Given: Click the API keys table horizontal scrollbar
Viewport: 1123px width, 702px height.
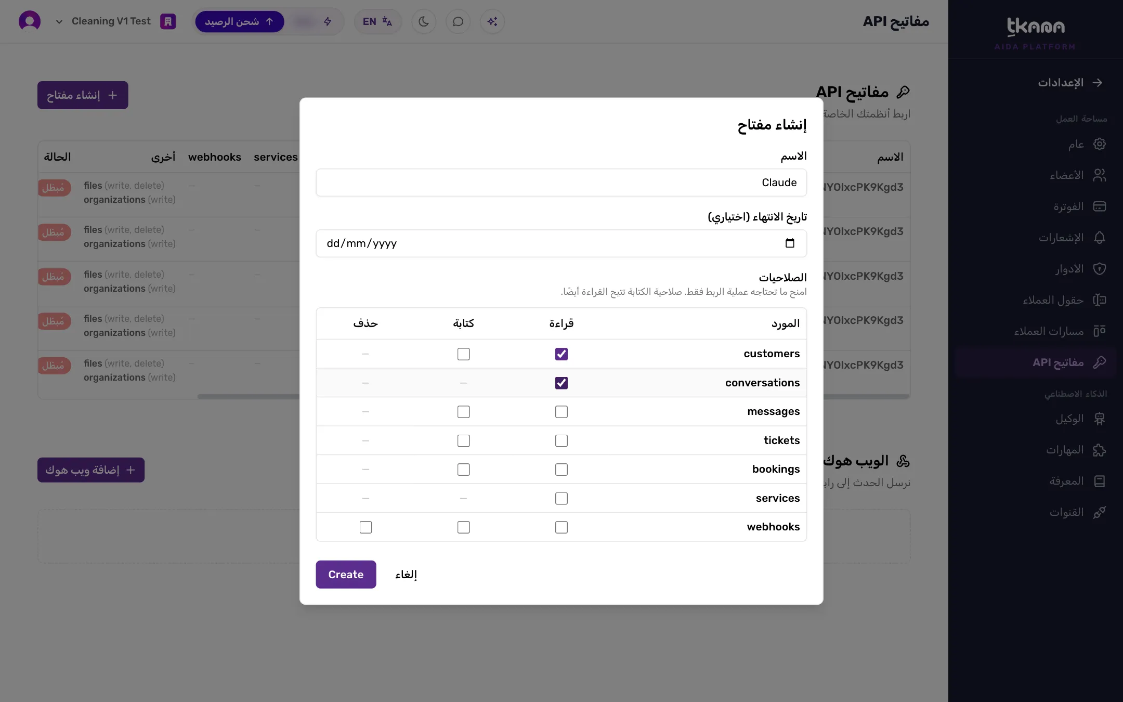Looking at the screenshot, I should [x=249, y=396].
